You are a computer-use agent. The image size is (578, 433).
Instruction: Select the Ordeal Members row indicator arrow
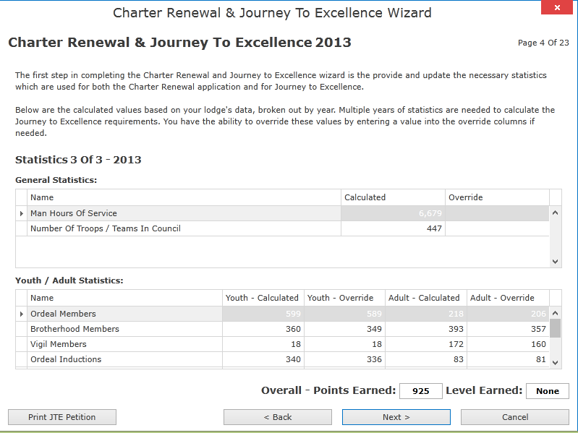point(22,314)
